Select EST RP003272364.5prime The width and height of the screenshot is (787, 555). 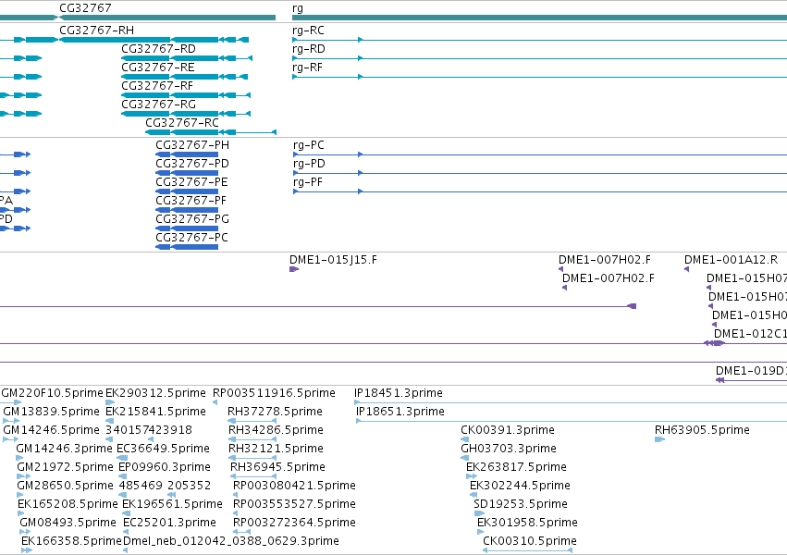tap(295, 523)
